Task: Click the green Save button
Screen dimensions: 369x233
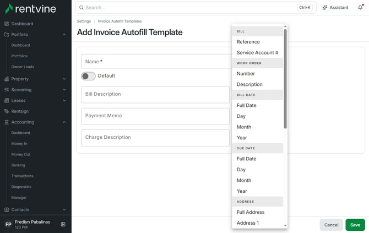Action: (355, 225)
